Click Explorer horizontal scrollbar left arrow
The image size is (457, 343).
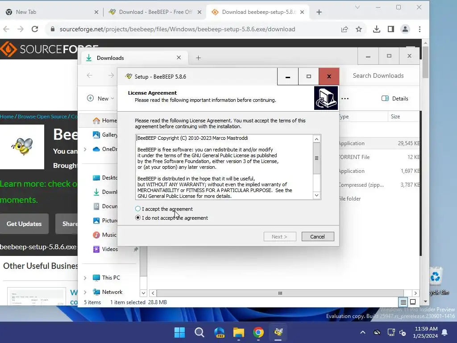click(153, 293)
